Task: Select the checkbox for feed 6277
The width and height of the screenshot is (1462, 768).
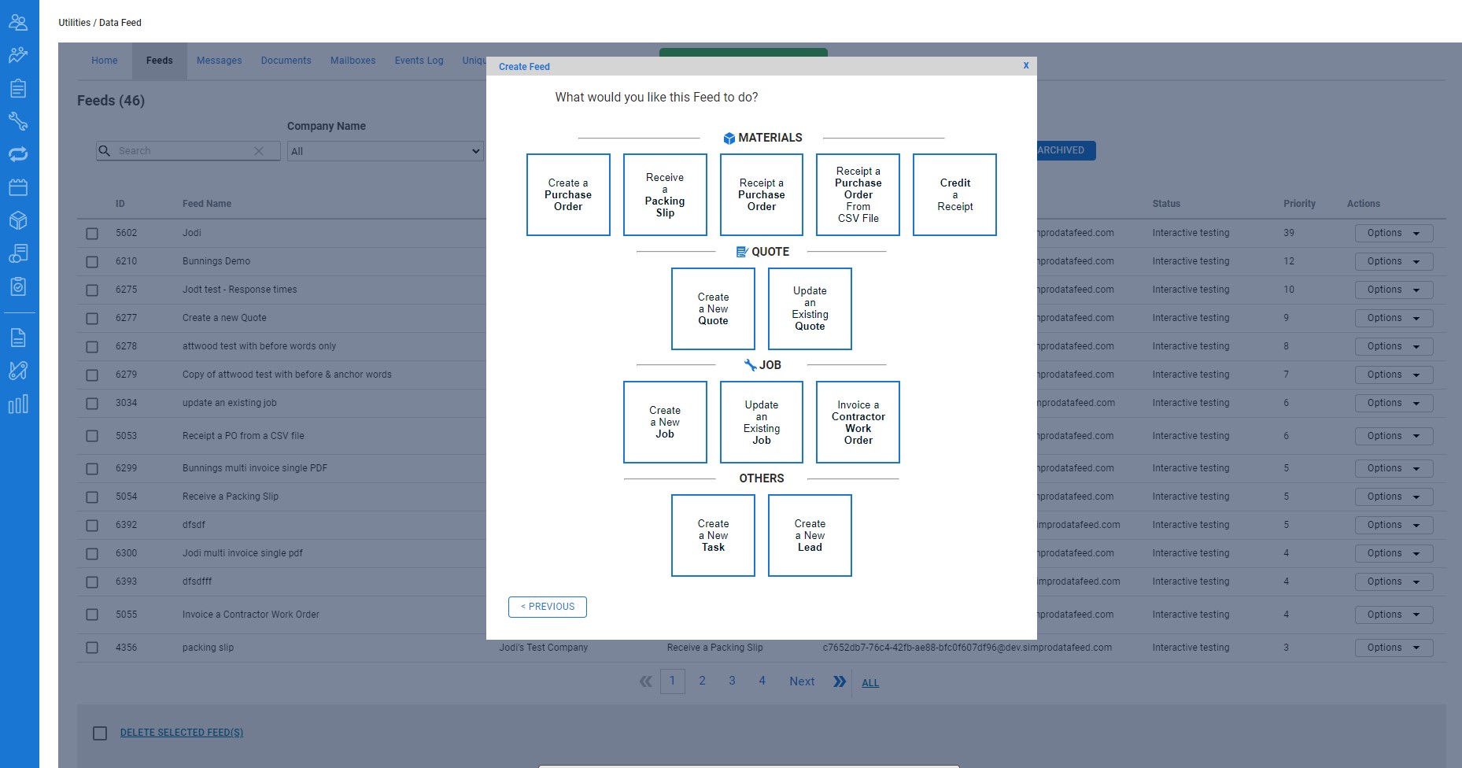Action: coord(92,319)
